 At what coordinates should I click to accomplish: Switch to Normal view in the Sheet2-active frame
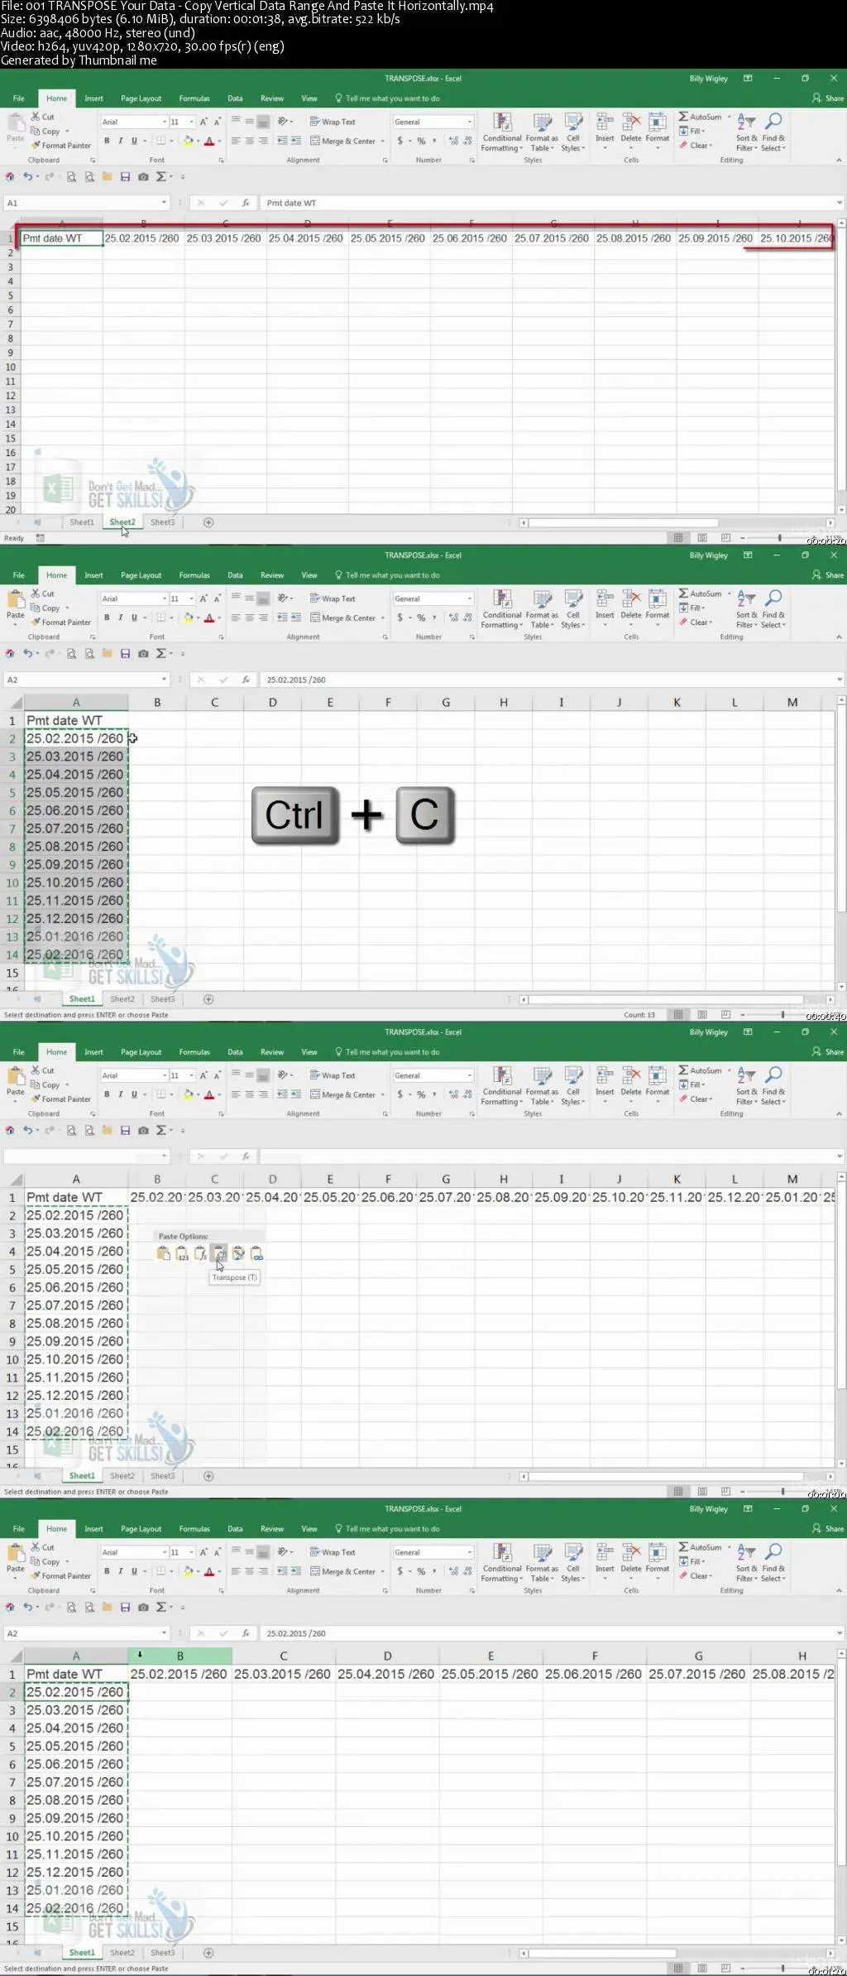pos(678,538)
